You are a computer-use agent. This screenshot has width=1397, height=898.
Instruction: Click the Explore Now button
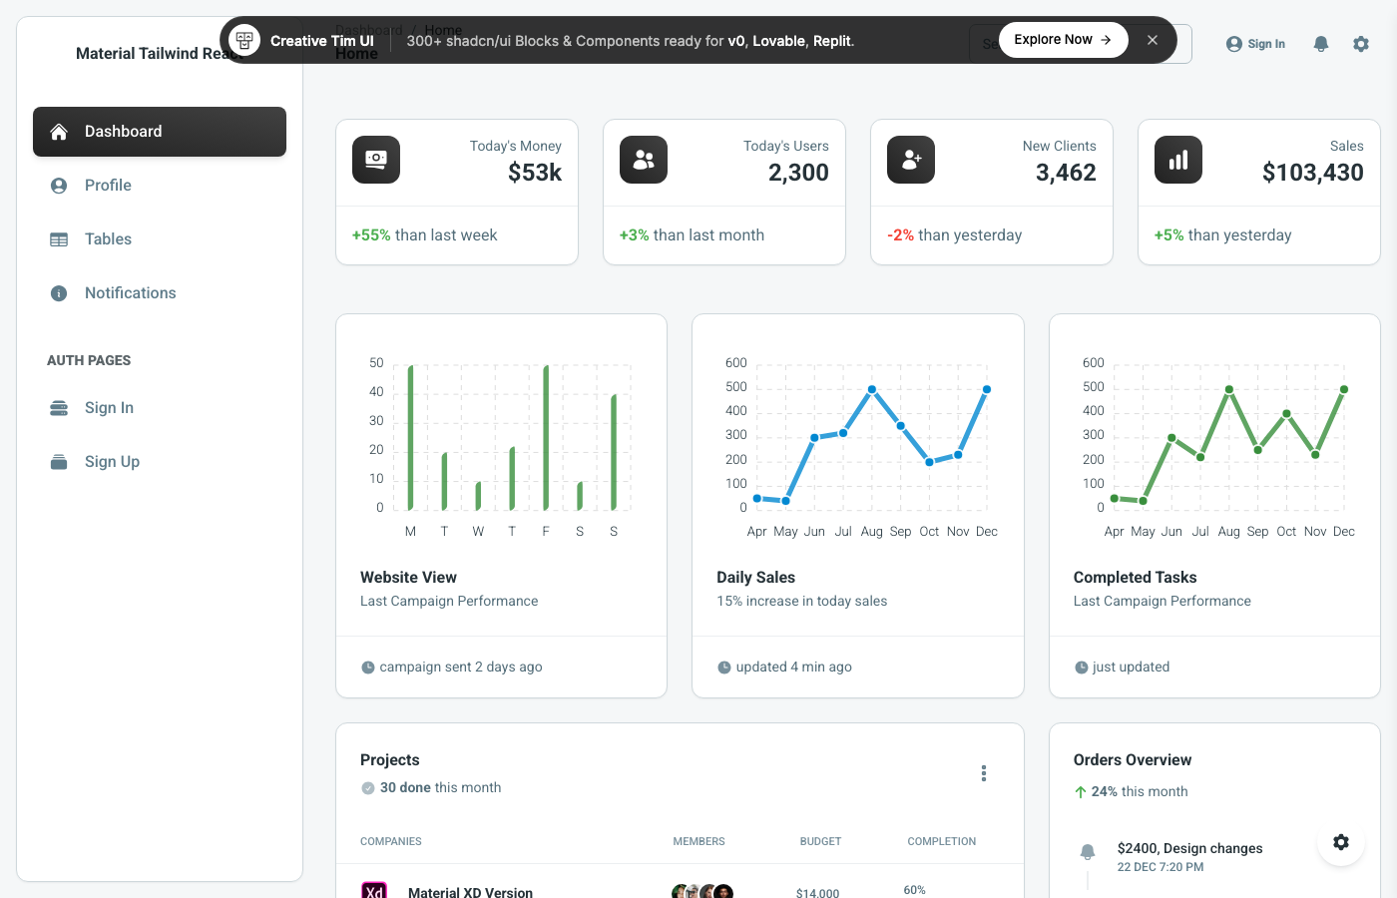1063,39
